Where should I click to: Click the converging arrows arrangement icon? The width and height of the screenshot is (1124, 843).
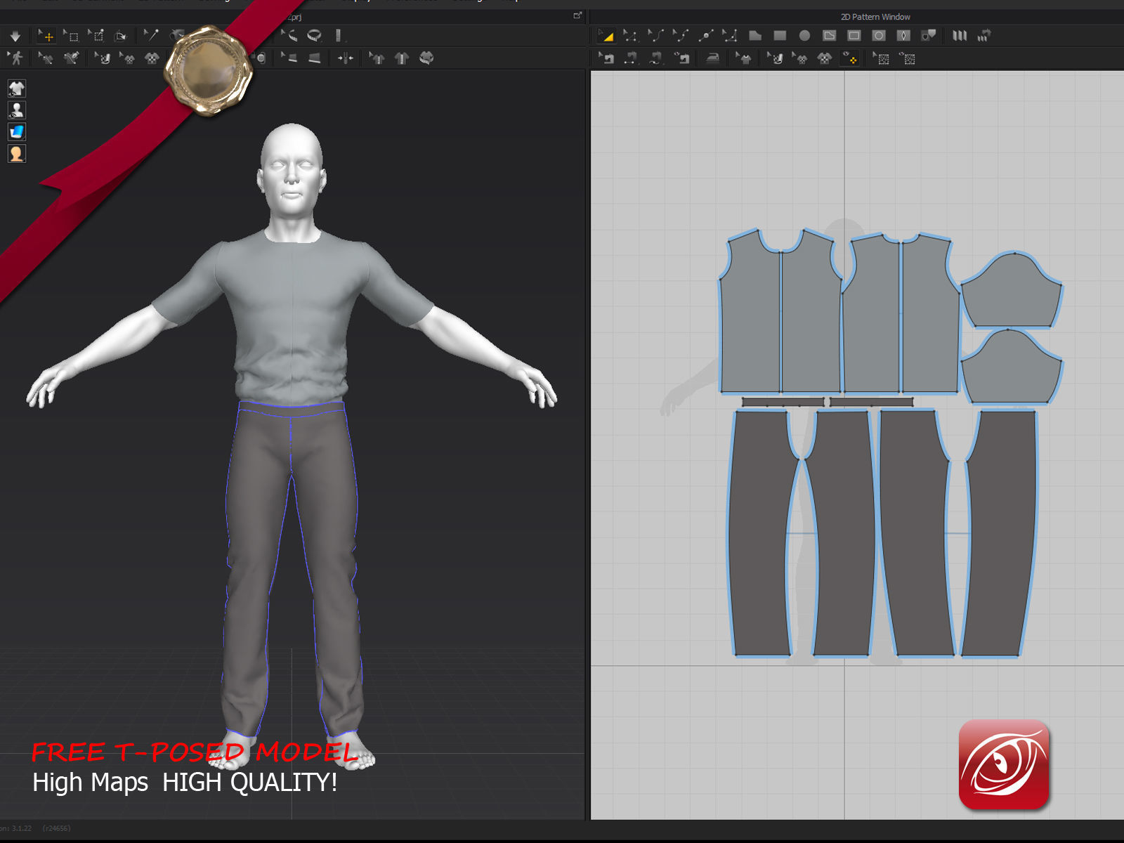[x=345, y=58]
